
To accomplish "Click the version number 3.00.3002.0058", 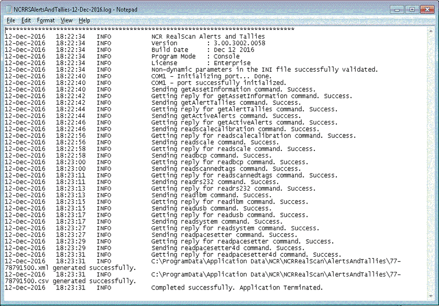I will click(240, 43).
